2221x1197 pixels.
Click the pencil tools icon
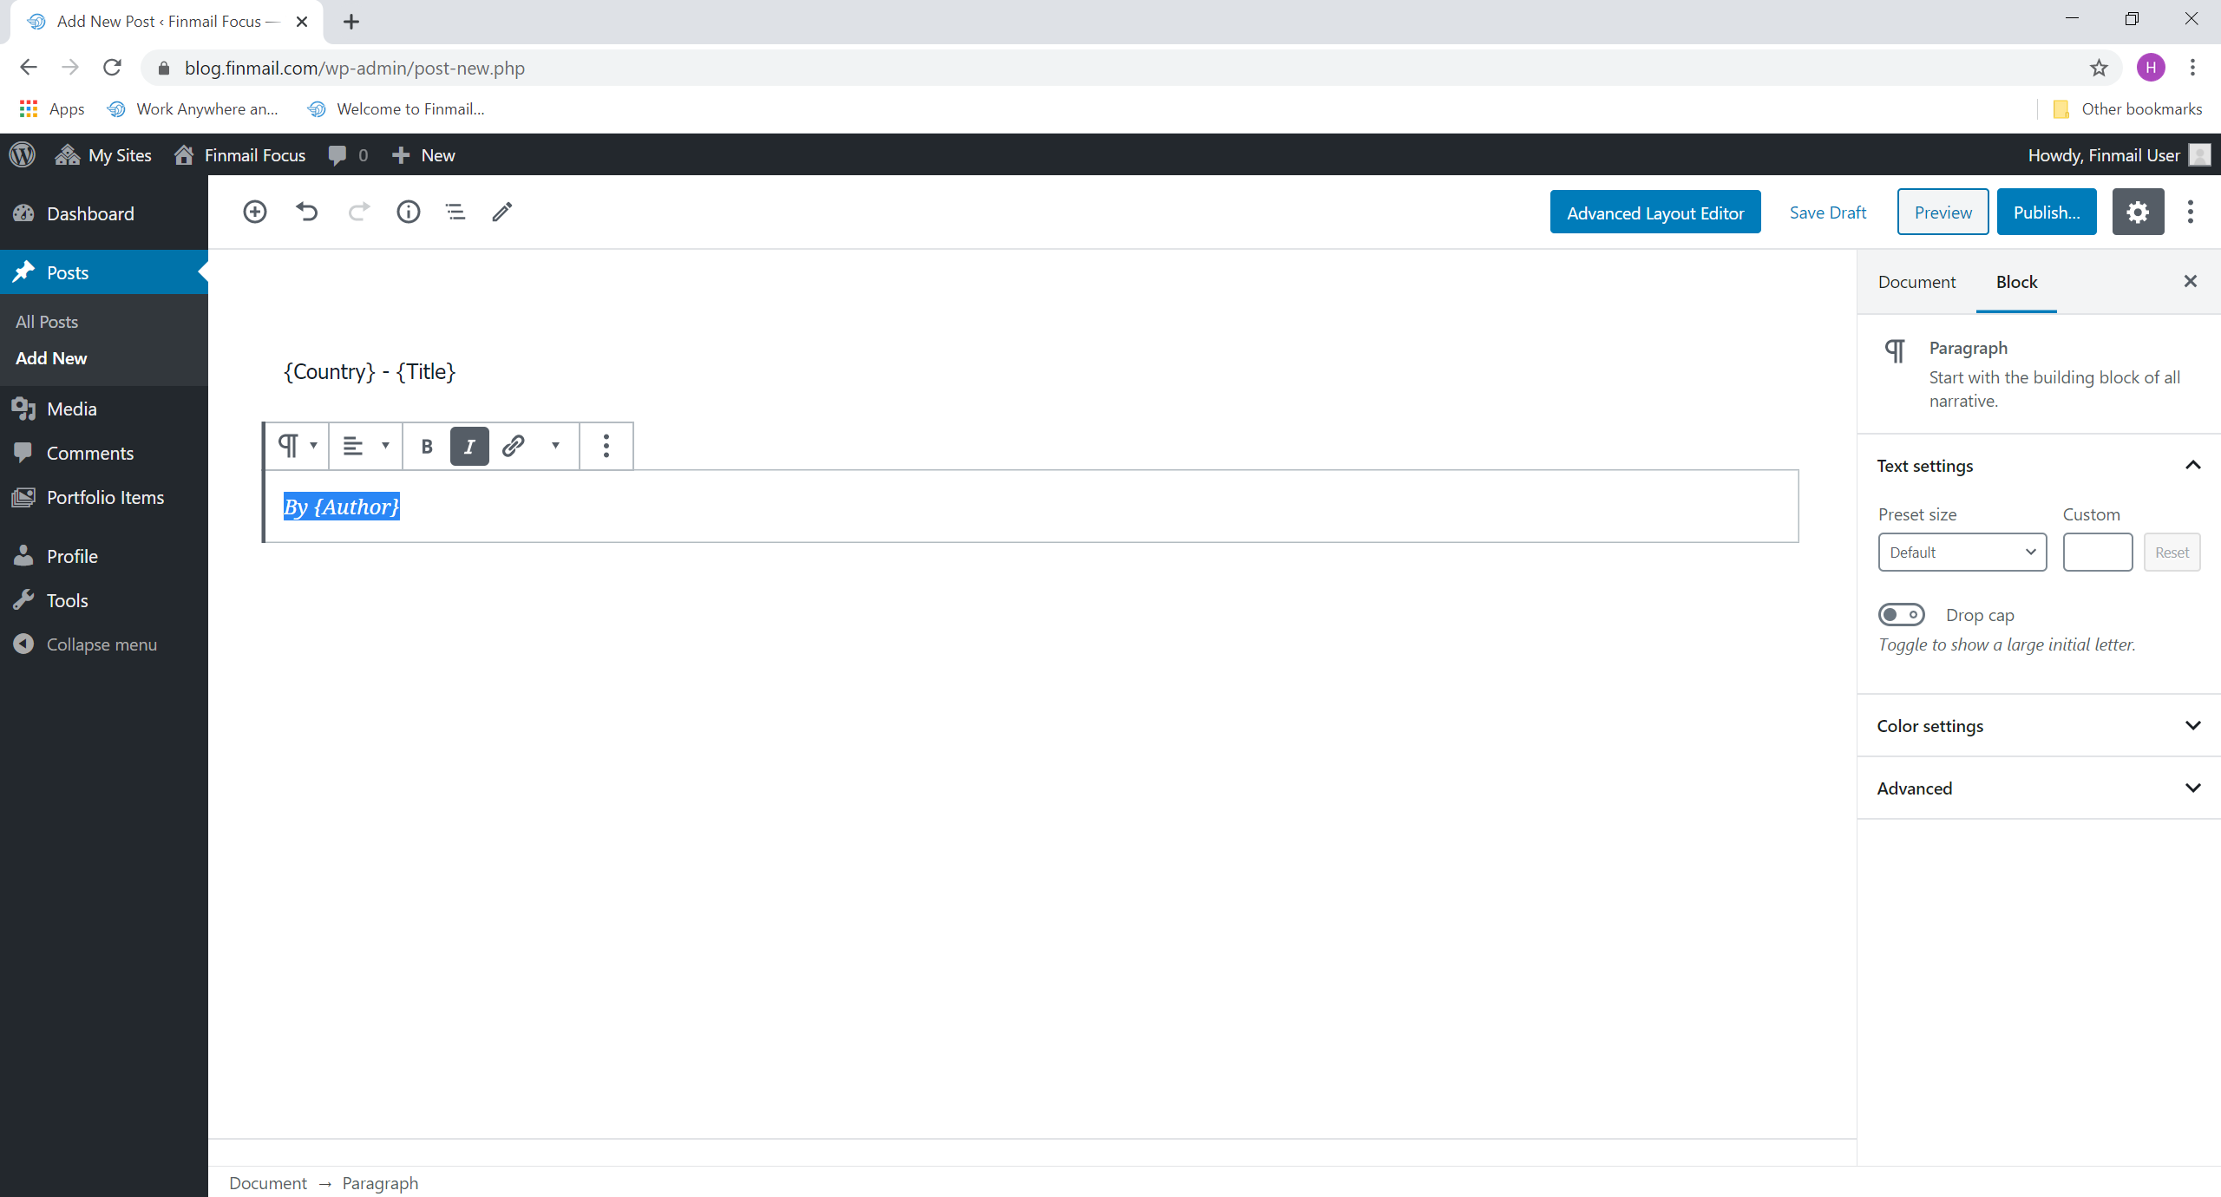[x=502, y=212]
